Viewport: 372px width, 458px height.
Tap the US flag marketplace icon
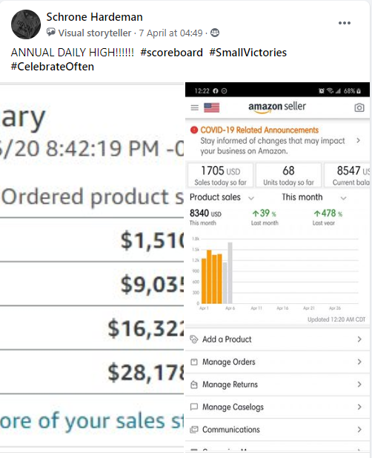coord(212,107)
